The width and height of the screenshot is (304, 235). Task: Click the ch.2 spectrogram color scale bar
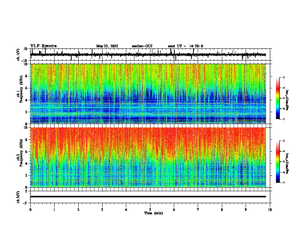278,162
